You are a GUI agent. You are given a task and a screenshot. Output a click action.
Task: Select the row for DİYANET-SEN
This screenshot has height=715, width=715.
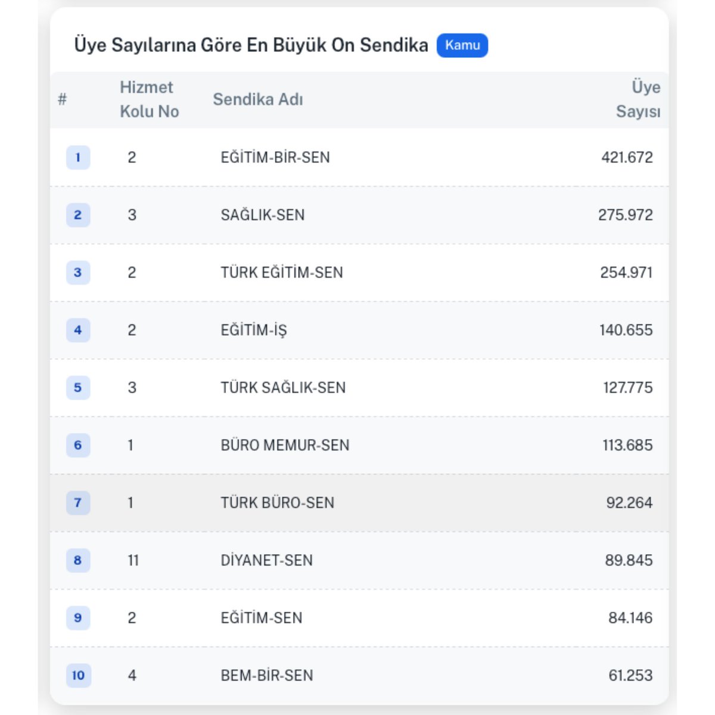[x=357, y=560]
